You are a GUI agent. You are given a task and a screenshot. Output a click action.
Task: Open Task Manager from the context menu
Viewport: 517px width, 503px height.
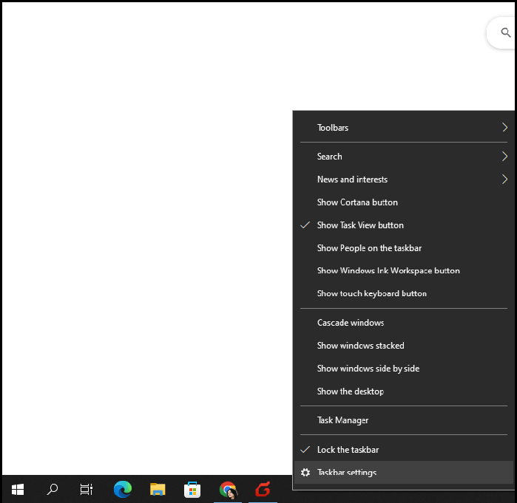pyautogui.click(x=342, y=420)
